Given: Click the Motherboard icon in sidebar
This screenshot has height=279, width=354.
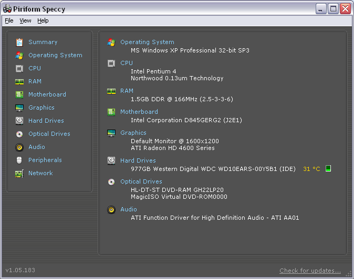Looking at the screenshot, I should click(x=19, y=94).
